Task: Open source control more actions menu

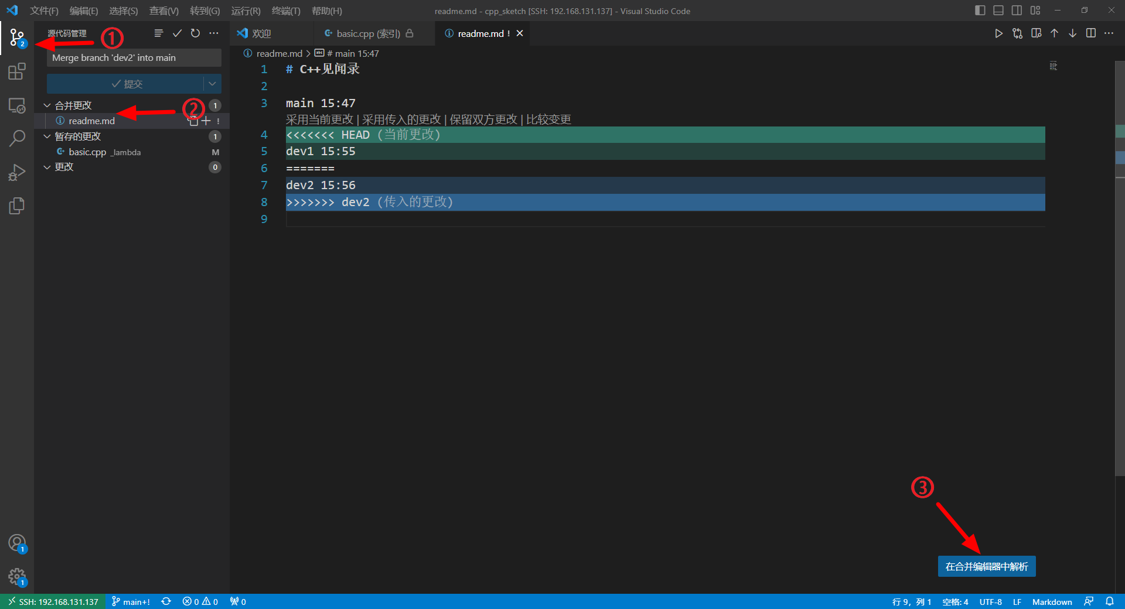Action: pos(214,33)
